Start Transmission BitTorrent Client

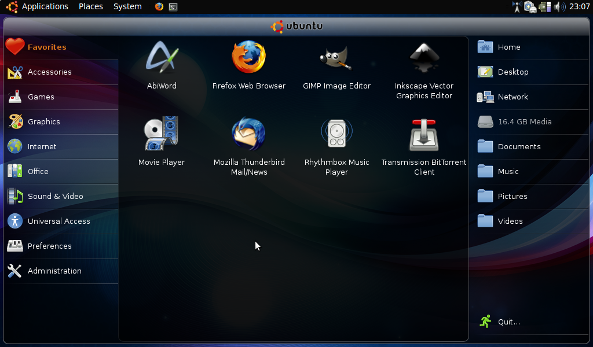[x=424, y=146]
